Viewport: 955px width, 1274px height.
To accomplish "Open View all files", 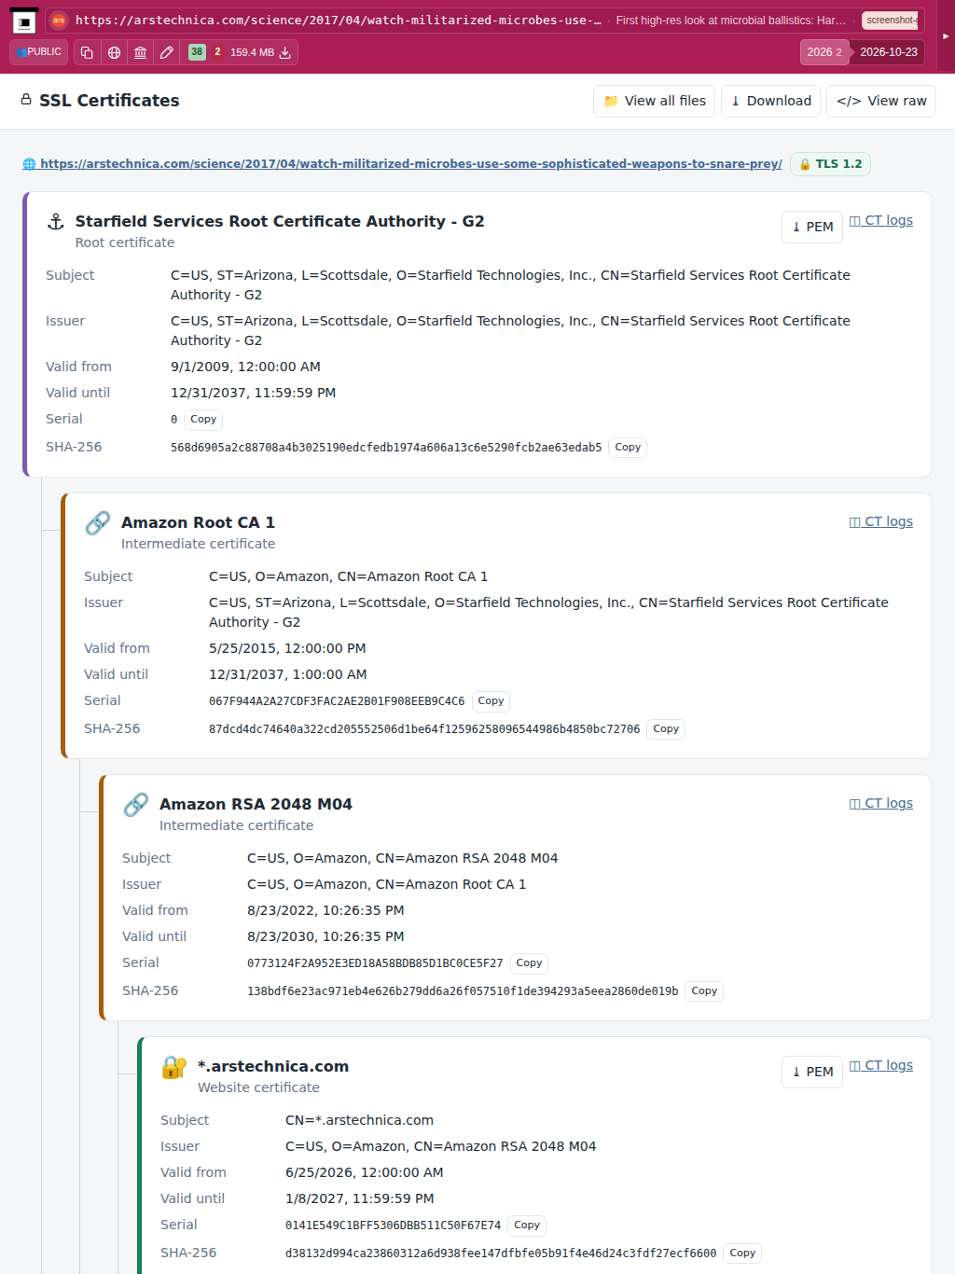I will [x=654, y=101].
